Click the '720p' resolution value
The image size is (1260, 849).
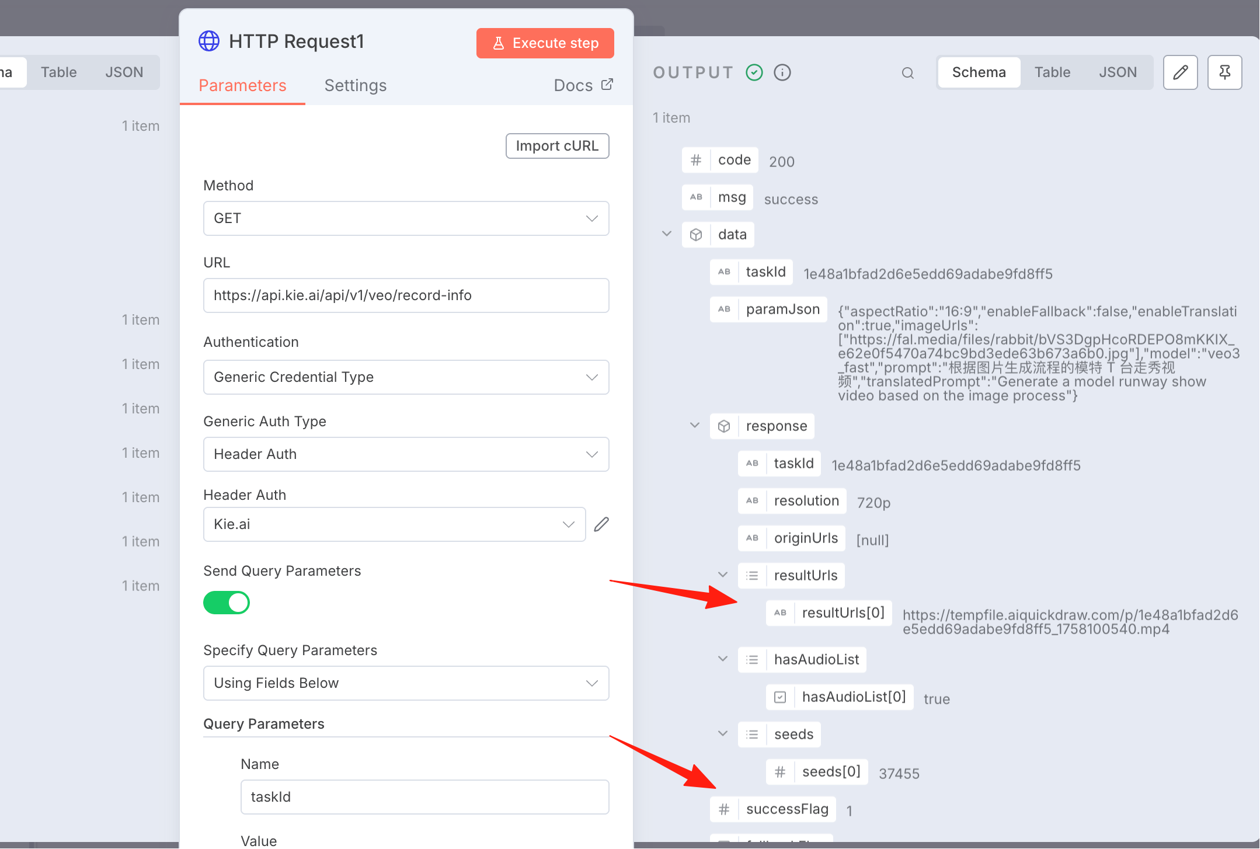(x=873, y=503)
